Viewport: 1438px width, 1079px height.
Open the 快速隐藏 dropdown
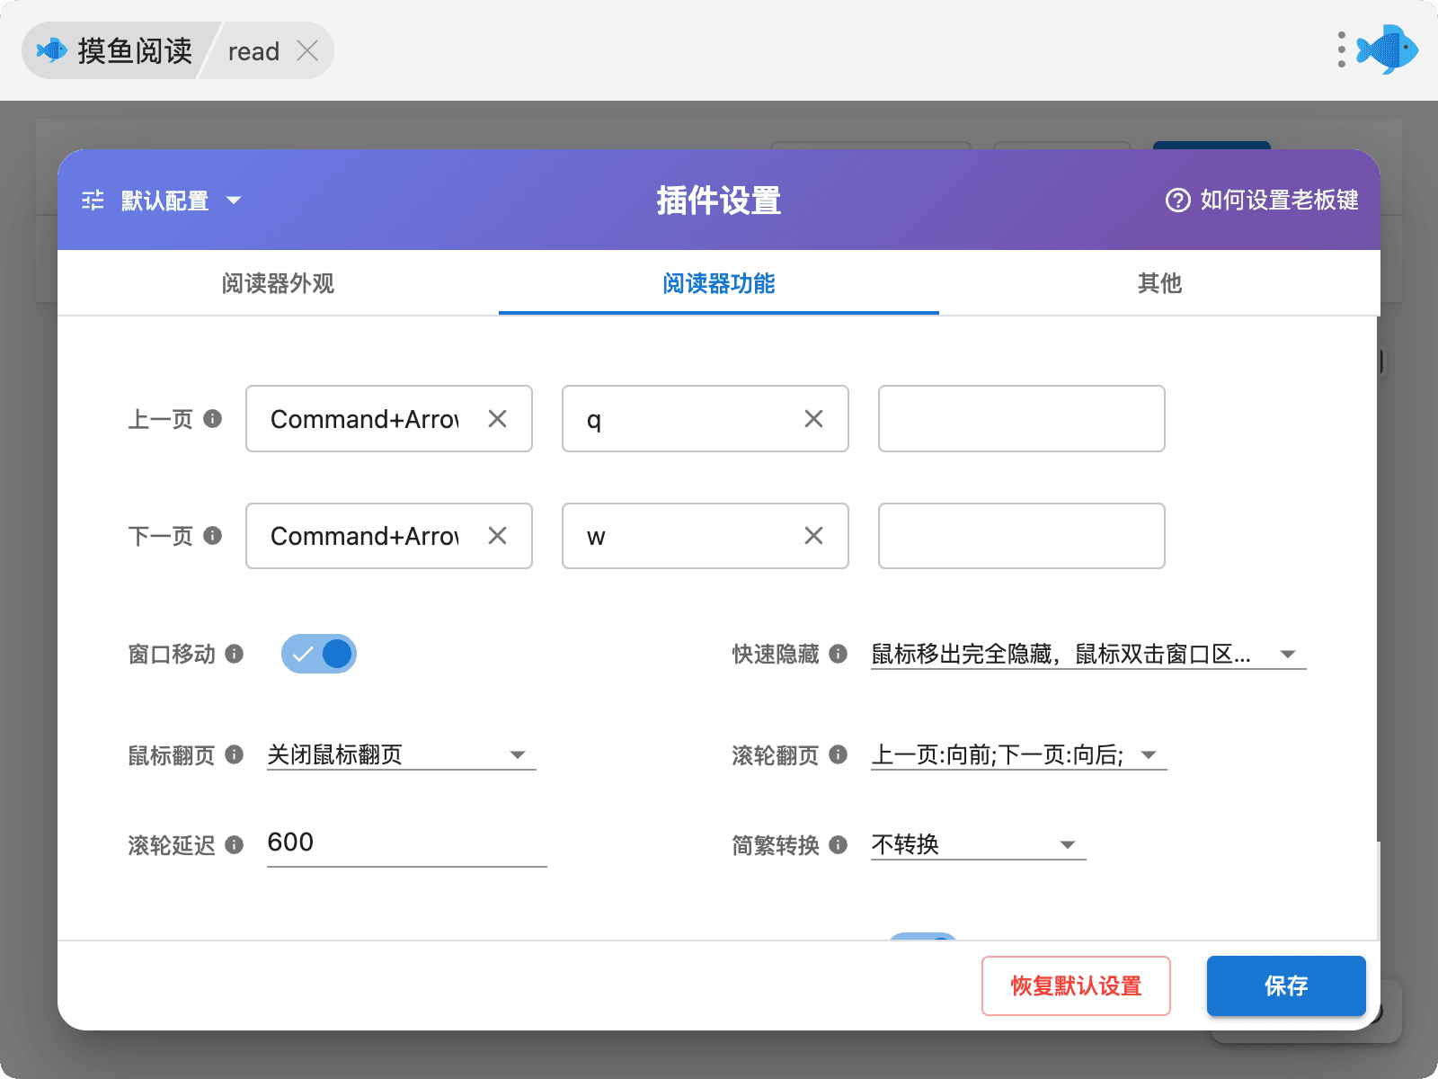coord(1087,654)
